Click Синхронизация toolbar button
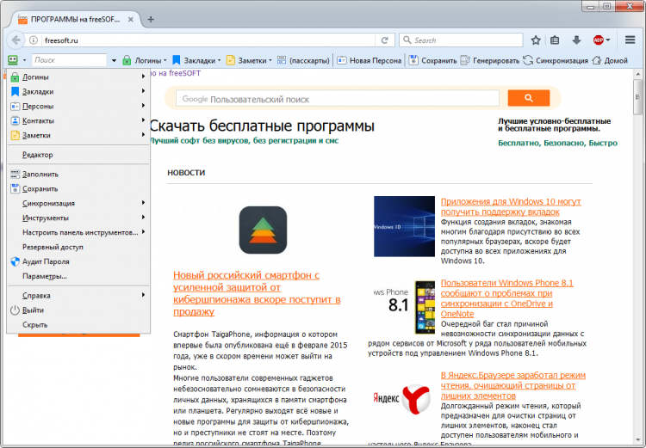Image resolution: width=646 pixels, height=448 pixels. point(556,60)
